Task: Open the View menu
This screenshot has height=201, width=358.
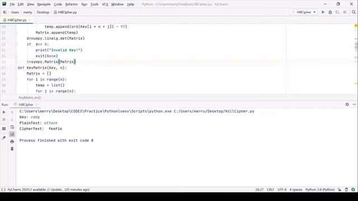Action: pos(30,4)
